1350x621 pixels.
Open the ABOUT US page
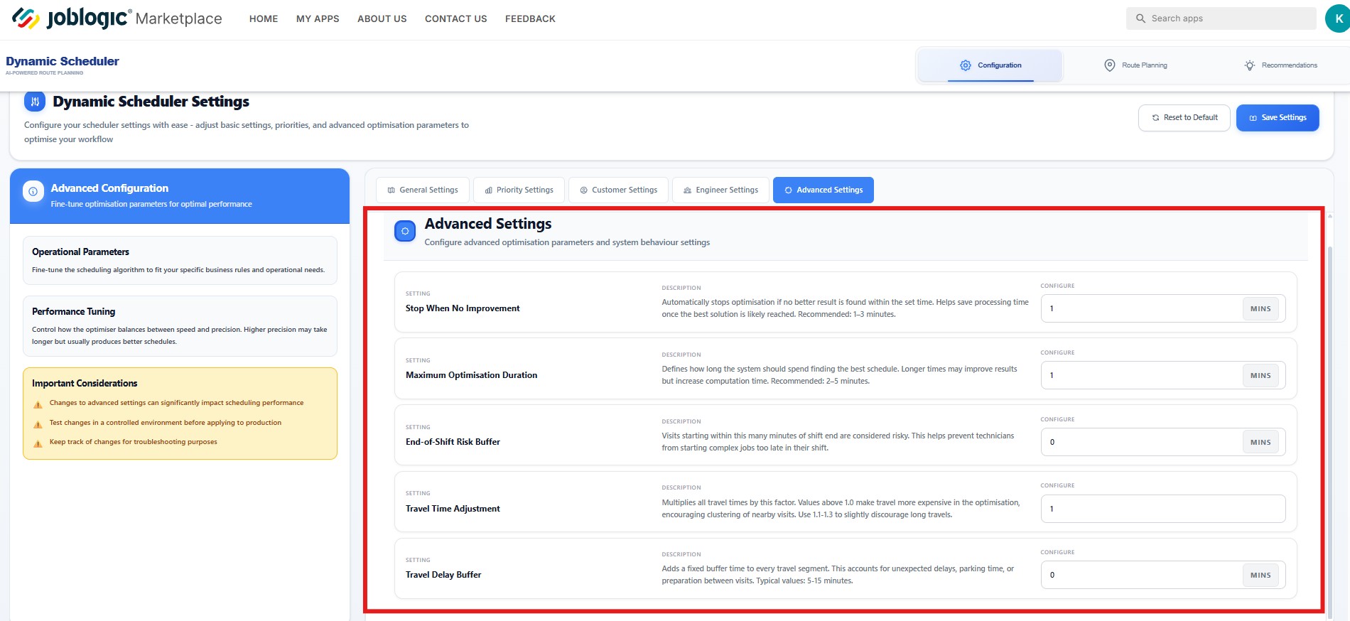click(x=382, y=19)
